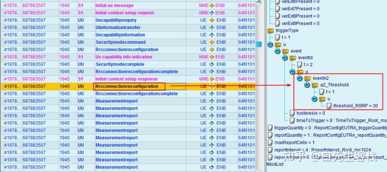Collapse the event node under triggerType
The image size is (387, 172).
point(278,51)
